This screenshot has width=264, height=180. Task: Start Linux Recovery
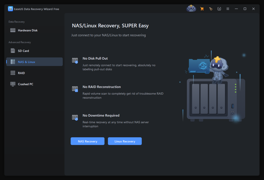tap(125, 141)
